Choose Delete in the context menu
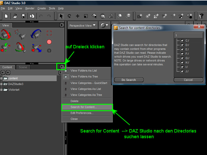 coord(87,101)
